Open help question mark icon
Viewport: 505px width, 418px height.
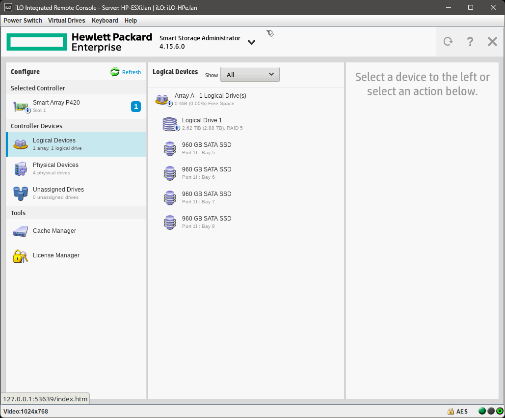470,42
